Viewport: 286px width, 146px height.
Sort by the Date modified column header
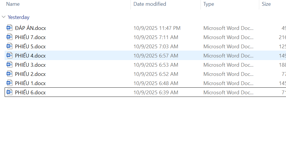coord(150,4)
